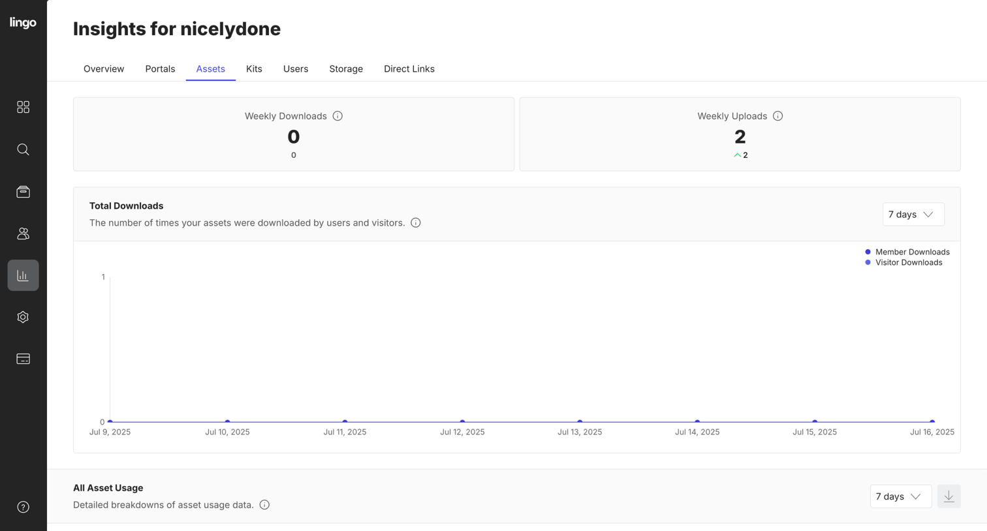The image size is (987, 531).
Task: Select the insights bar chart sidebar icon
Action: [23, 275]
